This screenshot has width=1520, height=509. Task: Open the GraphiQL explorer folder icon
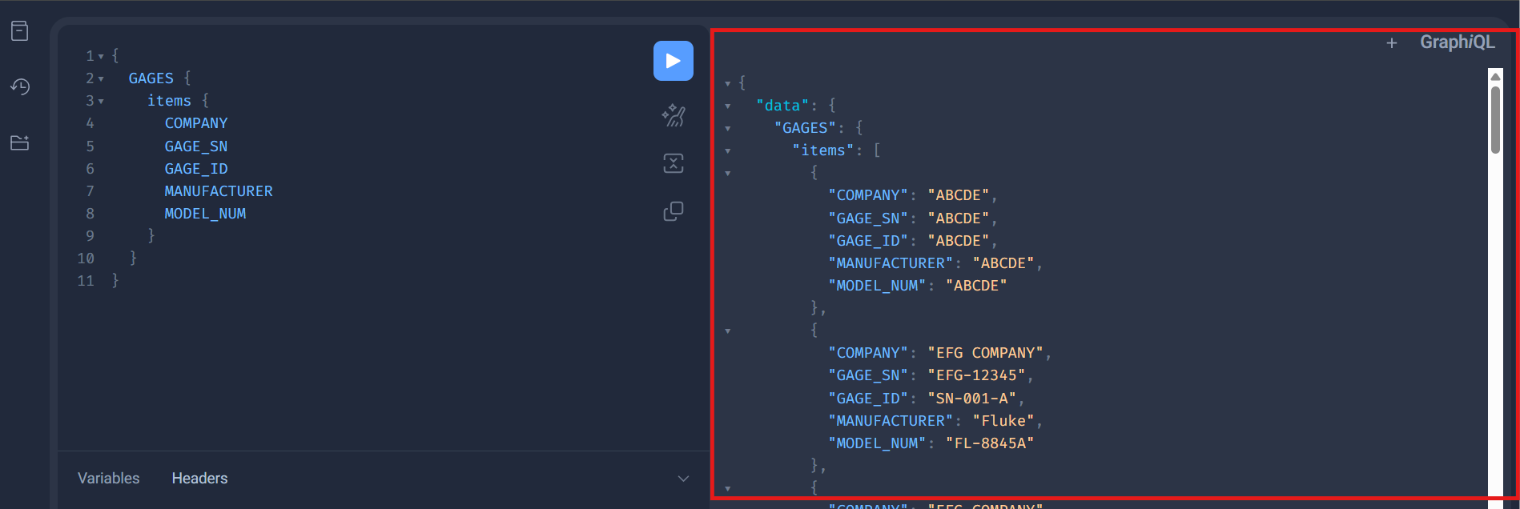(x=20, y=142)
